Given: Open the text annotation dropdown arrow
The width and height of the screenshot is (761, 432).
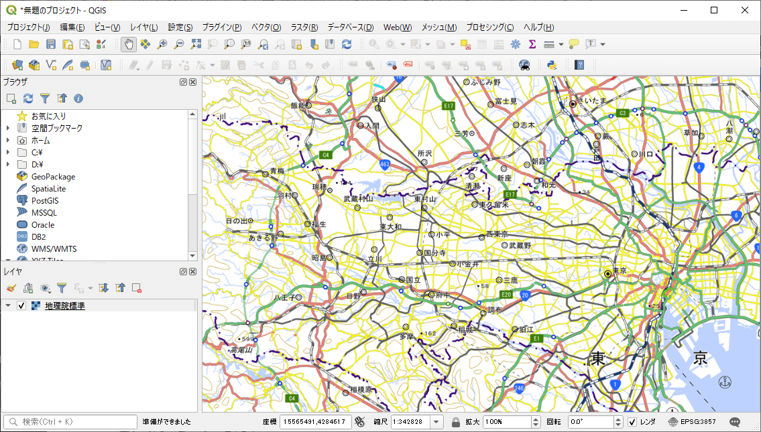Looking at the screenshot, I should coord(603,45).
